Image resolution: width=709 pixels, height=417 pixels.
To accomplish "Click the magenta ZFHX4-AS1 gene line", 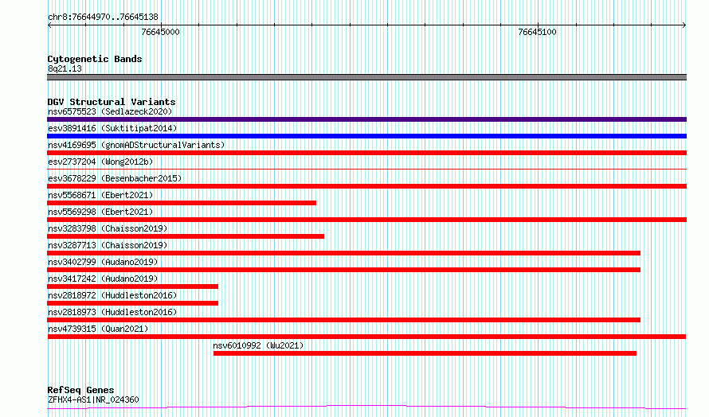I will coord(366,407).
